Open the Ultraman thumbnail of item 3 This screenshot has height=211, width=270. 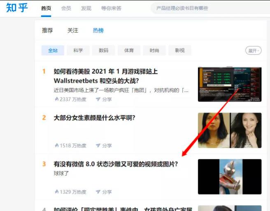click(x=230, y=177)
